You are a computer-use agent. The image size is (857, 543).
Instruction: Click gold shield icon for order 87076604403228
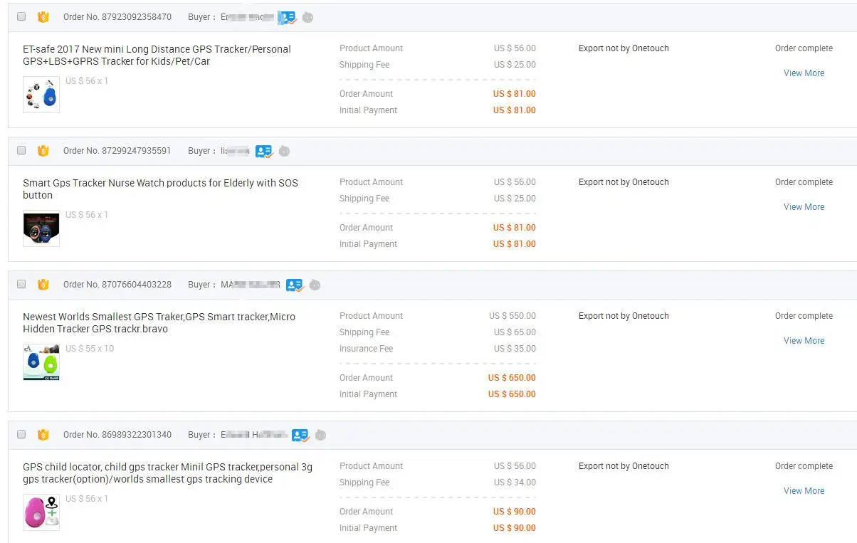(x=43, y=285)
